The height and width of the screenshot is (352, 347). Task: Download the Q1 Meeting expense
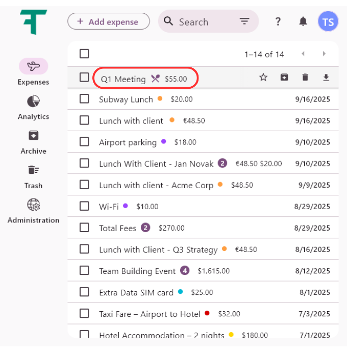(x=326, y=78)
